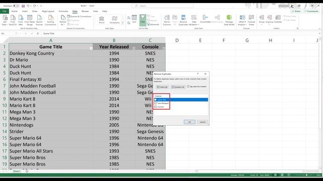Screen dimensions: 323x181
Task: Click the Select All button
Action: tap(162, 87)
